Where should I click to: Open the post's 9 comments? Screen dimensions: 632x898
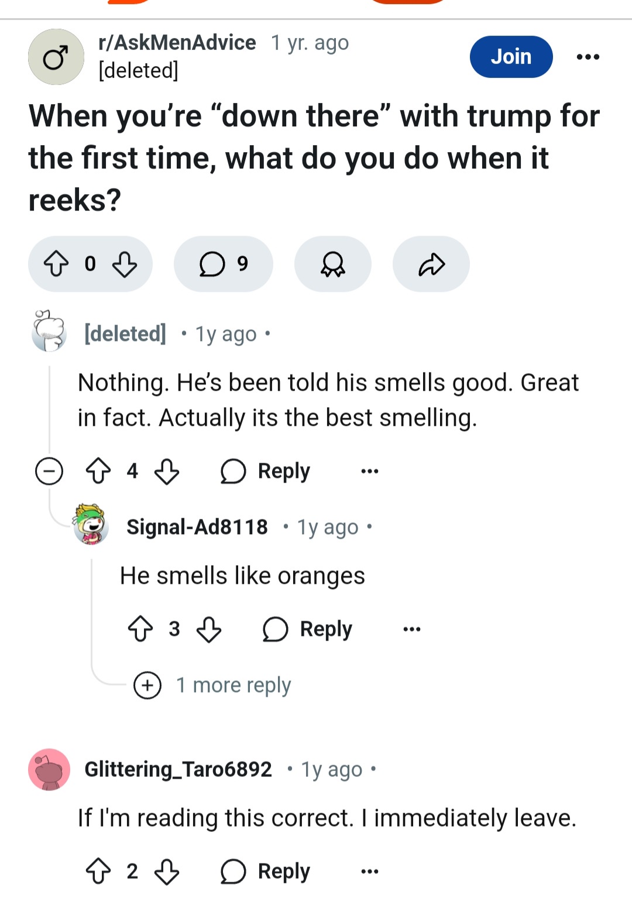(x=224, y=264)
